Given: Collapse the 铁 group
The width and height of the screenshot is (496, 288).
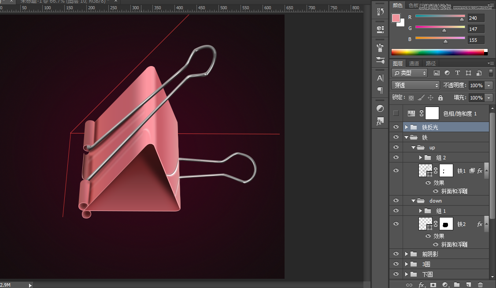Looking at the screenshot, I should [407, 137].
